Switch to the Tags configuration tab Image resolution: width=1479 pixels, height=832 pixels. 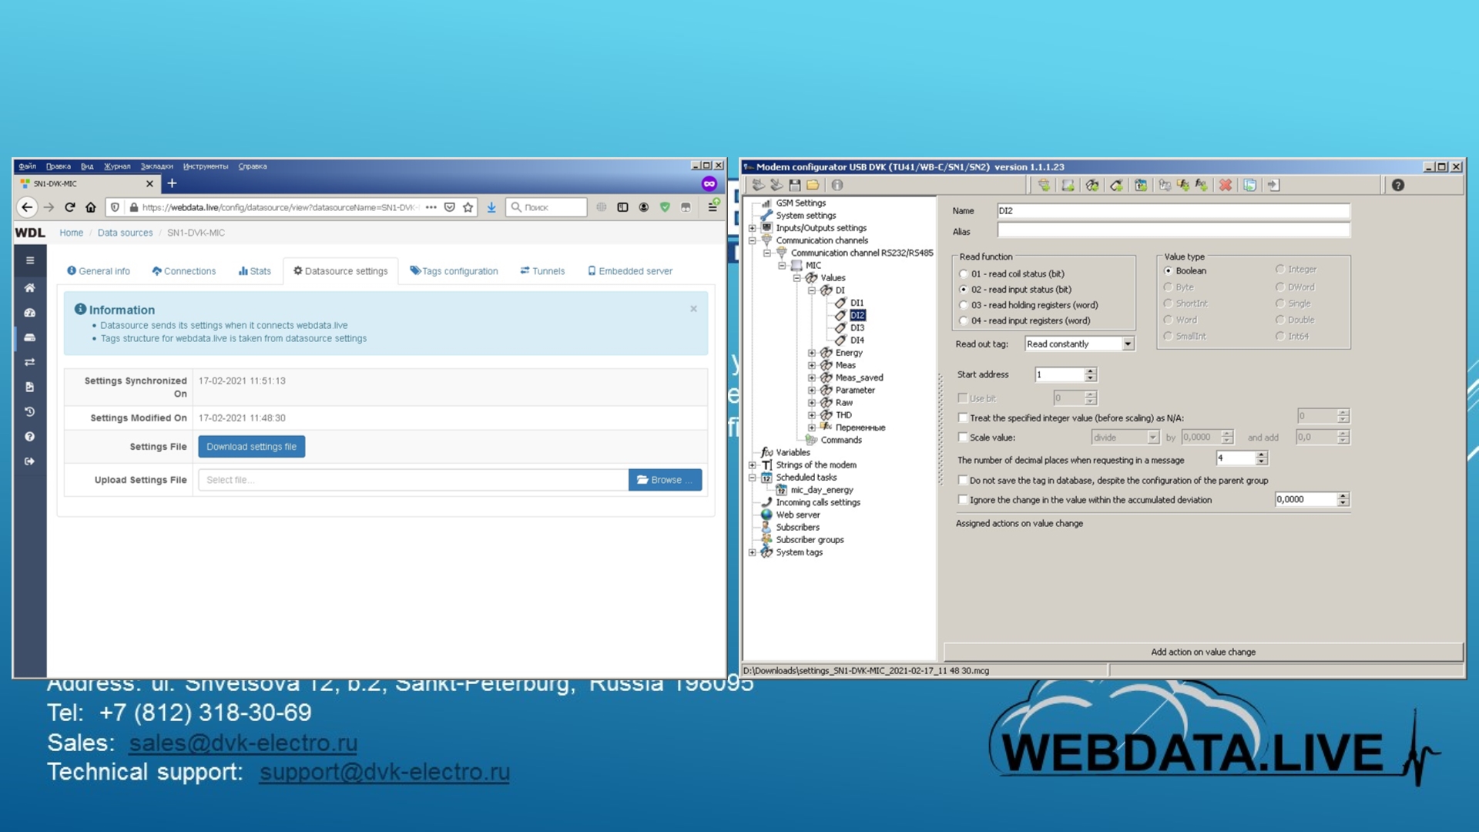[454, 271]
